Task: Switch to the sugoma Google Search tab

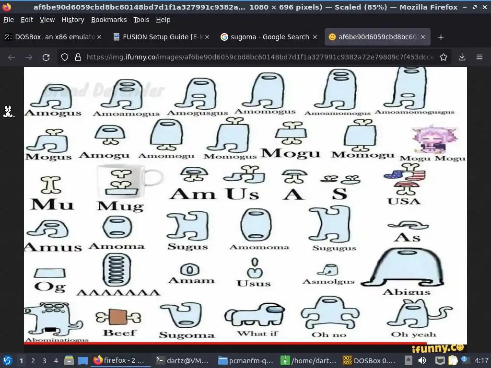Action: 269,37
